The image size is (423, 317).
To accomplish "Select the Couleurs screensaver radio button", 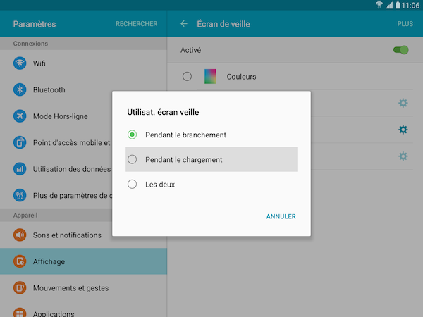I will tap(187, 77).
